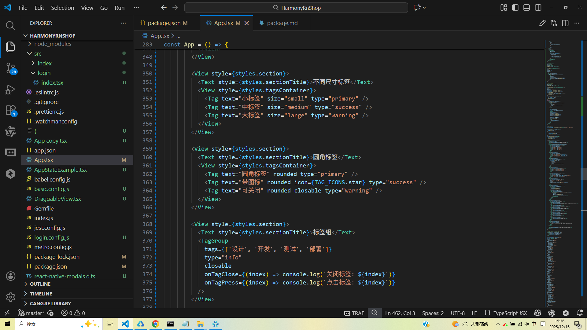Screen dimensions: 587x330
Task: Switch to the package.json tab
Action: [x=164, y=23]
